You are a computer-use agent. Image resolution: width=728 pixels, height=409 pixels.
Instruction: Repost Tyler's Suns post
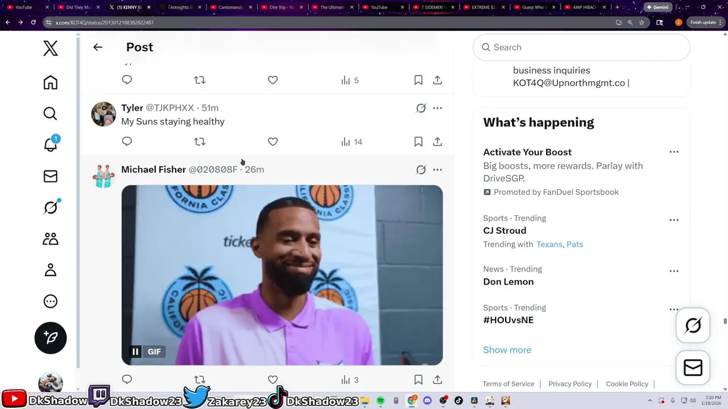pyautogui.click(x=200, y=141)
